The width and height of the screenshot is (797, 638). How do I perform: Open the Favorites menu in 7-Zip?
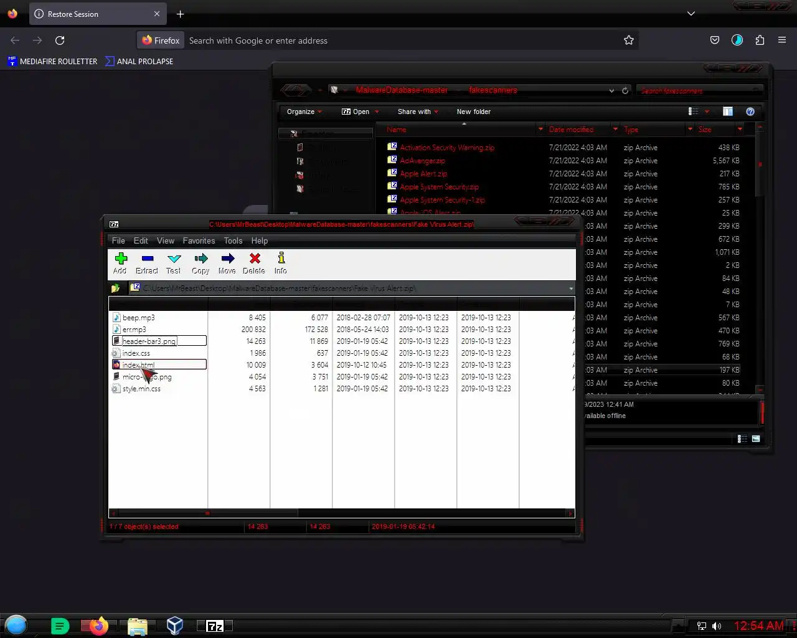[x=199, y=240]
